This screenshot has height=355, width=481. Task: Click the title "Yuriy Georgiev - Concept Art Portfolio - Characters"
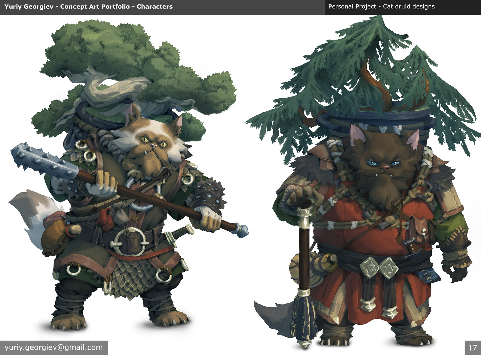pos(88,7)
